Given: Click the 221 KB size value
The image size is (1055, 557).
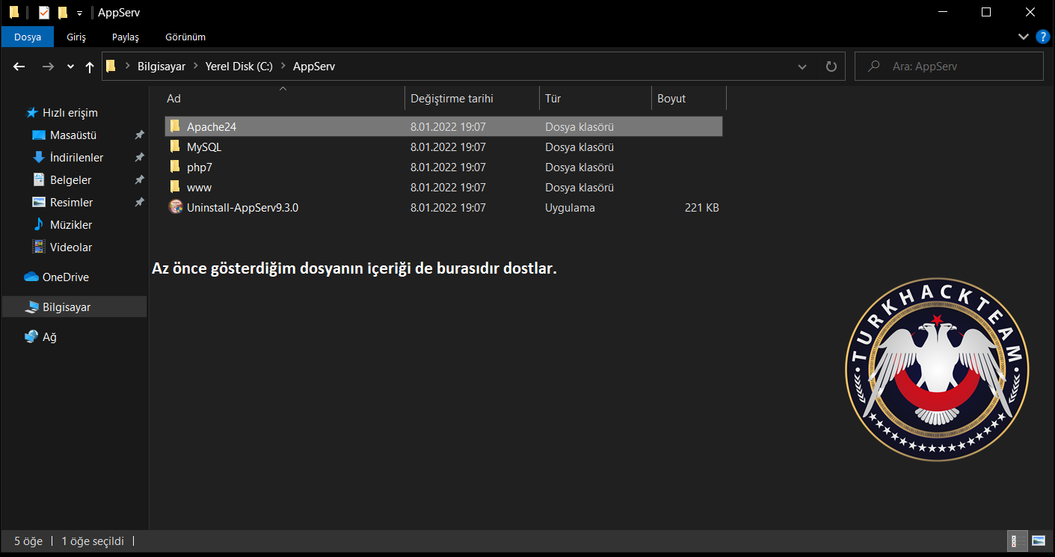Looking at the screenshot, I should click(701, 208).
